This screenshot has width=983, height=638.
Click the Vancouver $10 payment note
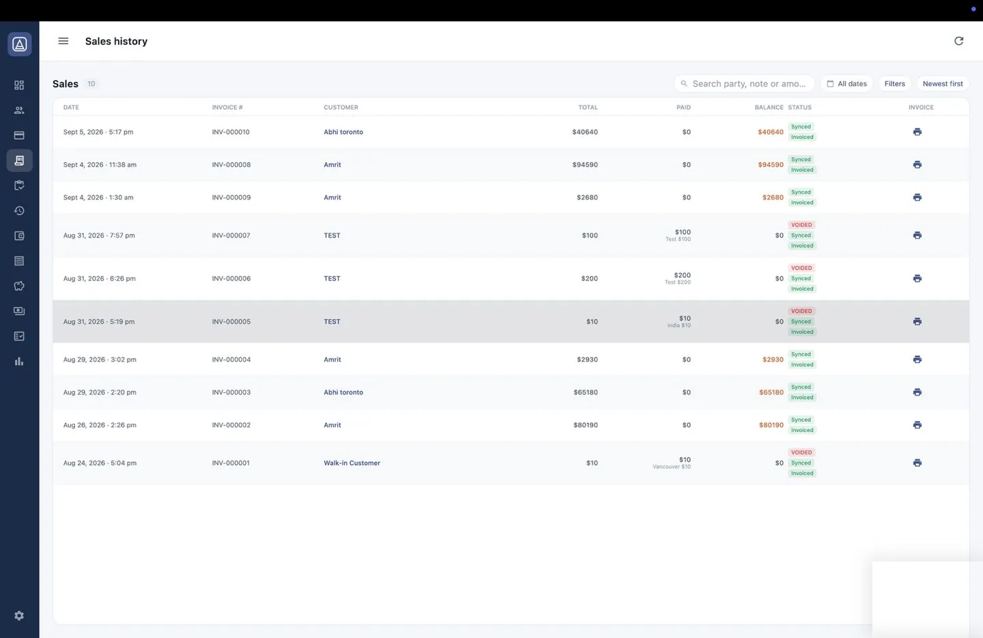672,467
